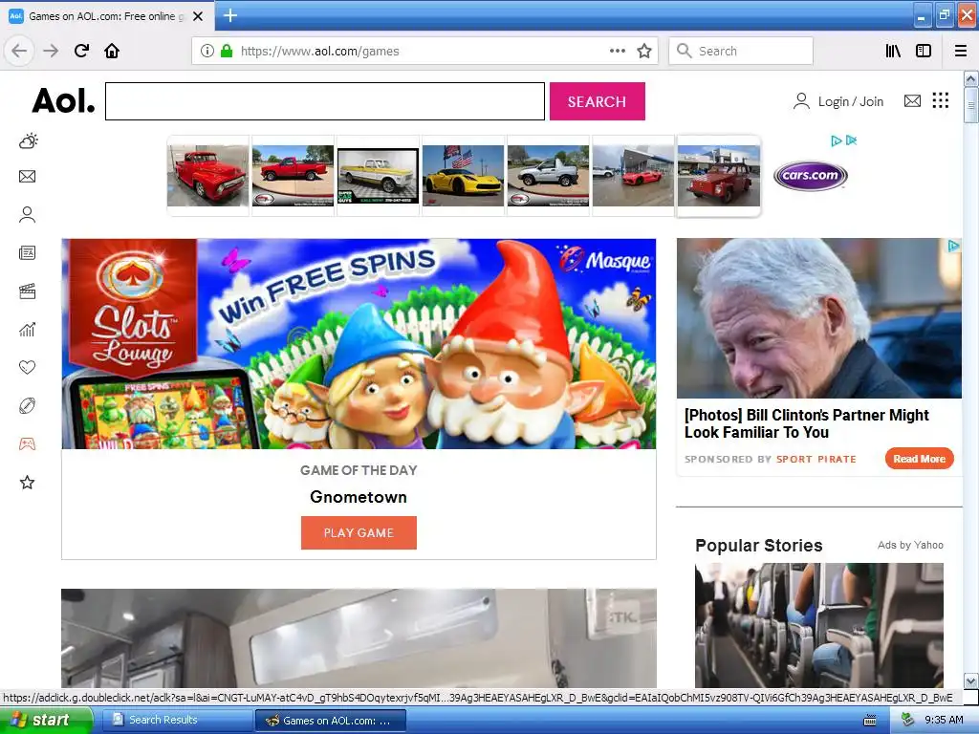The width and height of the screenshot is (979, 734).
Task: Click the vertical scrollbar thumb
Action: [970, 105]
